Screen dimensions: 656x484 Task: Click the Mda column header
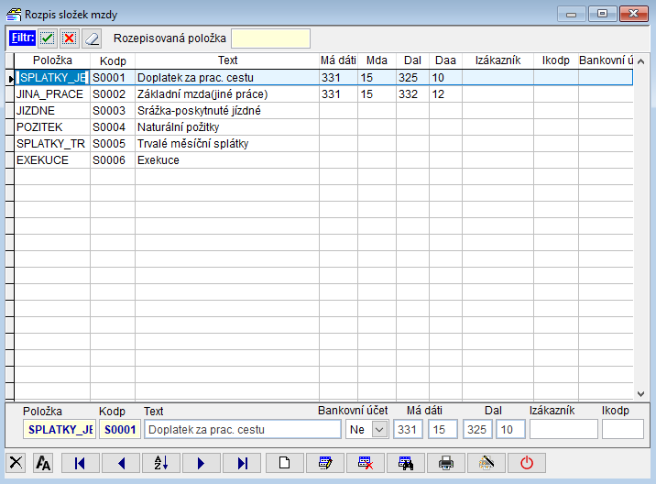pyautogui.click(x=377, y=60)
